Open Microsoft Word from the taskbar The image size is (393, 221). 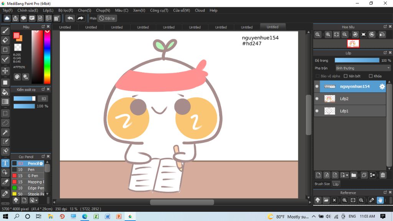click(107, 216)
